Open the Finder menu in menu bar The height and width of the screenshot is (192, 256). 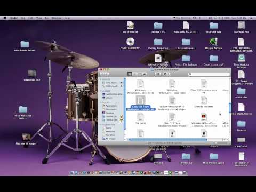pos(13,18)
